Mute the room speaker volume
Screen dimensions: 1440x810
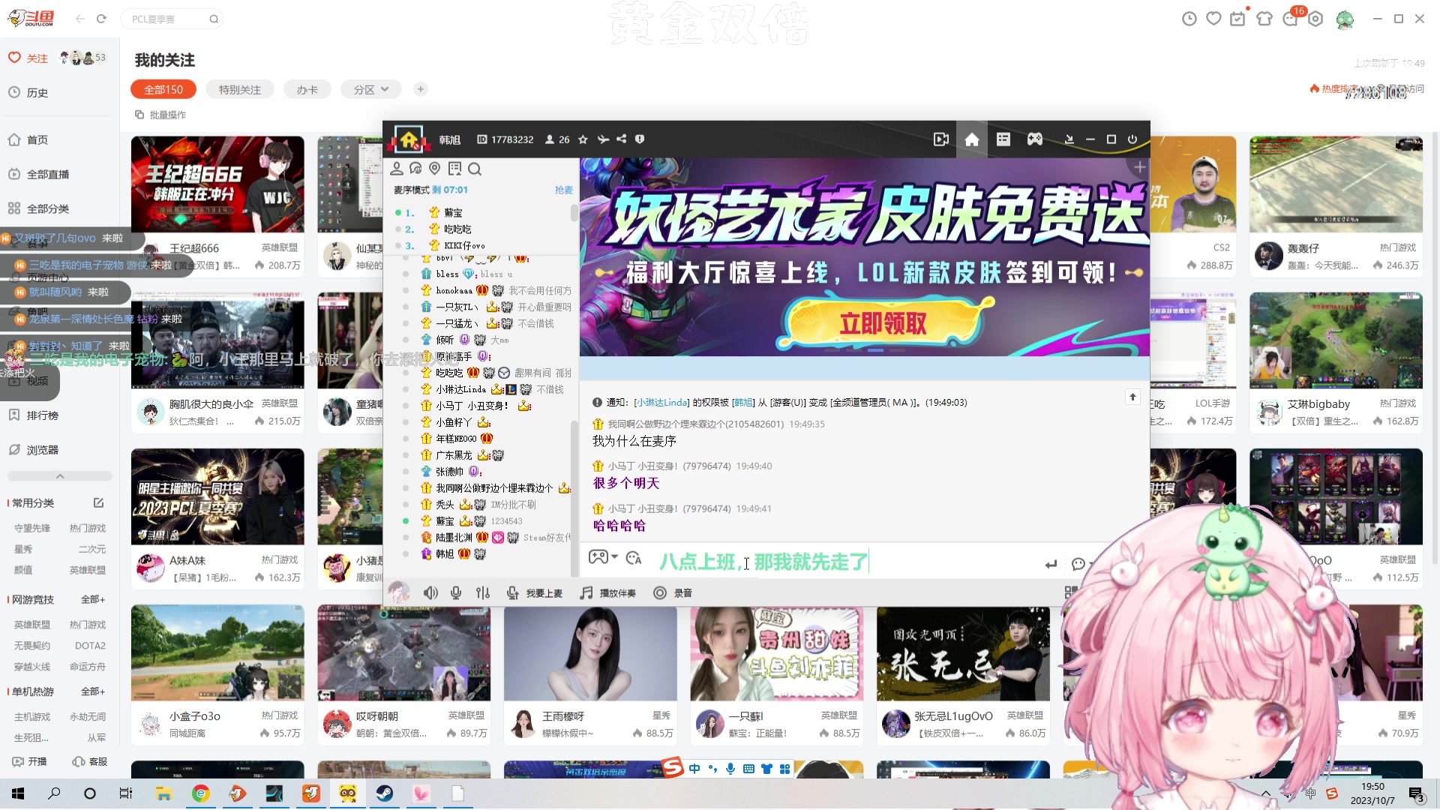pos(430,592)
